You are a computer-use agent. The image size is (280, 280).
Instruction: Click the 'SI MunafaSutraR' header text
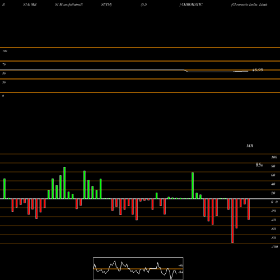tap(68, 4)
